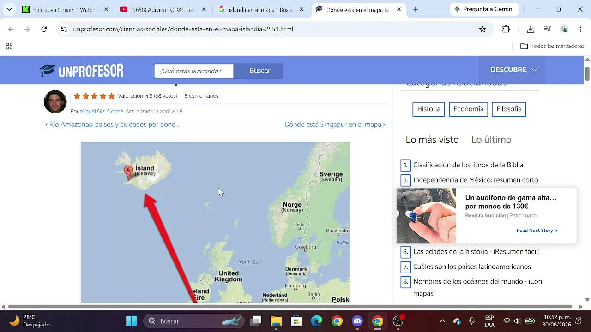Open the volume control in tray
Viewport: 591px width, 332px height.
point(517,321)
